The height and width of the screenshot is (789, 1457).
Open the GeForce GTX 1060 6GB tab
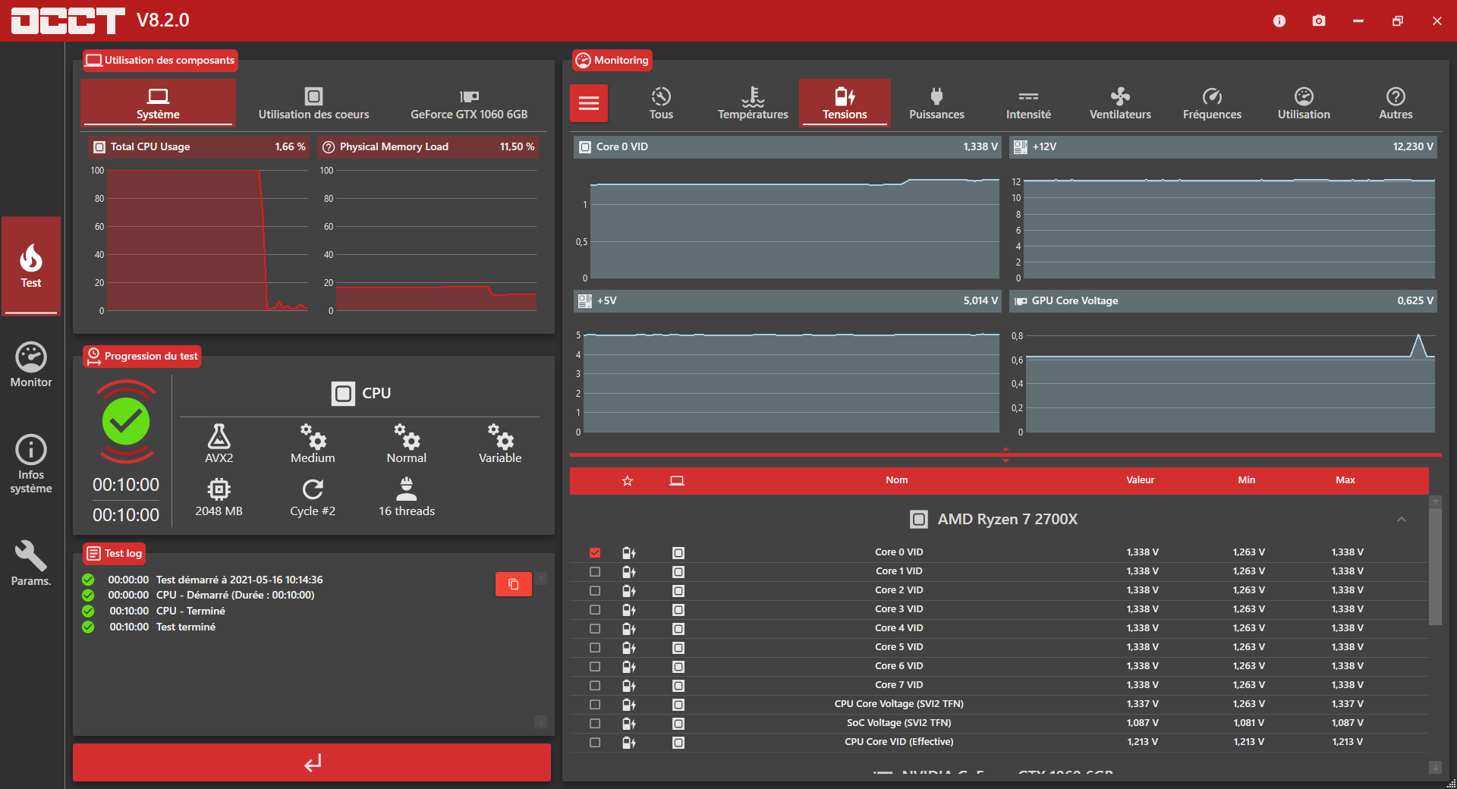click(469, 103)
